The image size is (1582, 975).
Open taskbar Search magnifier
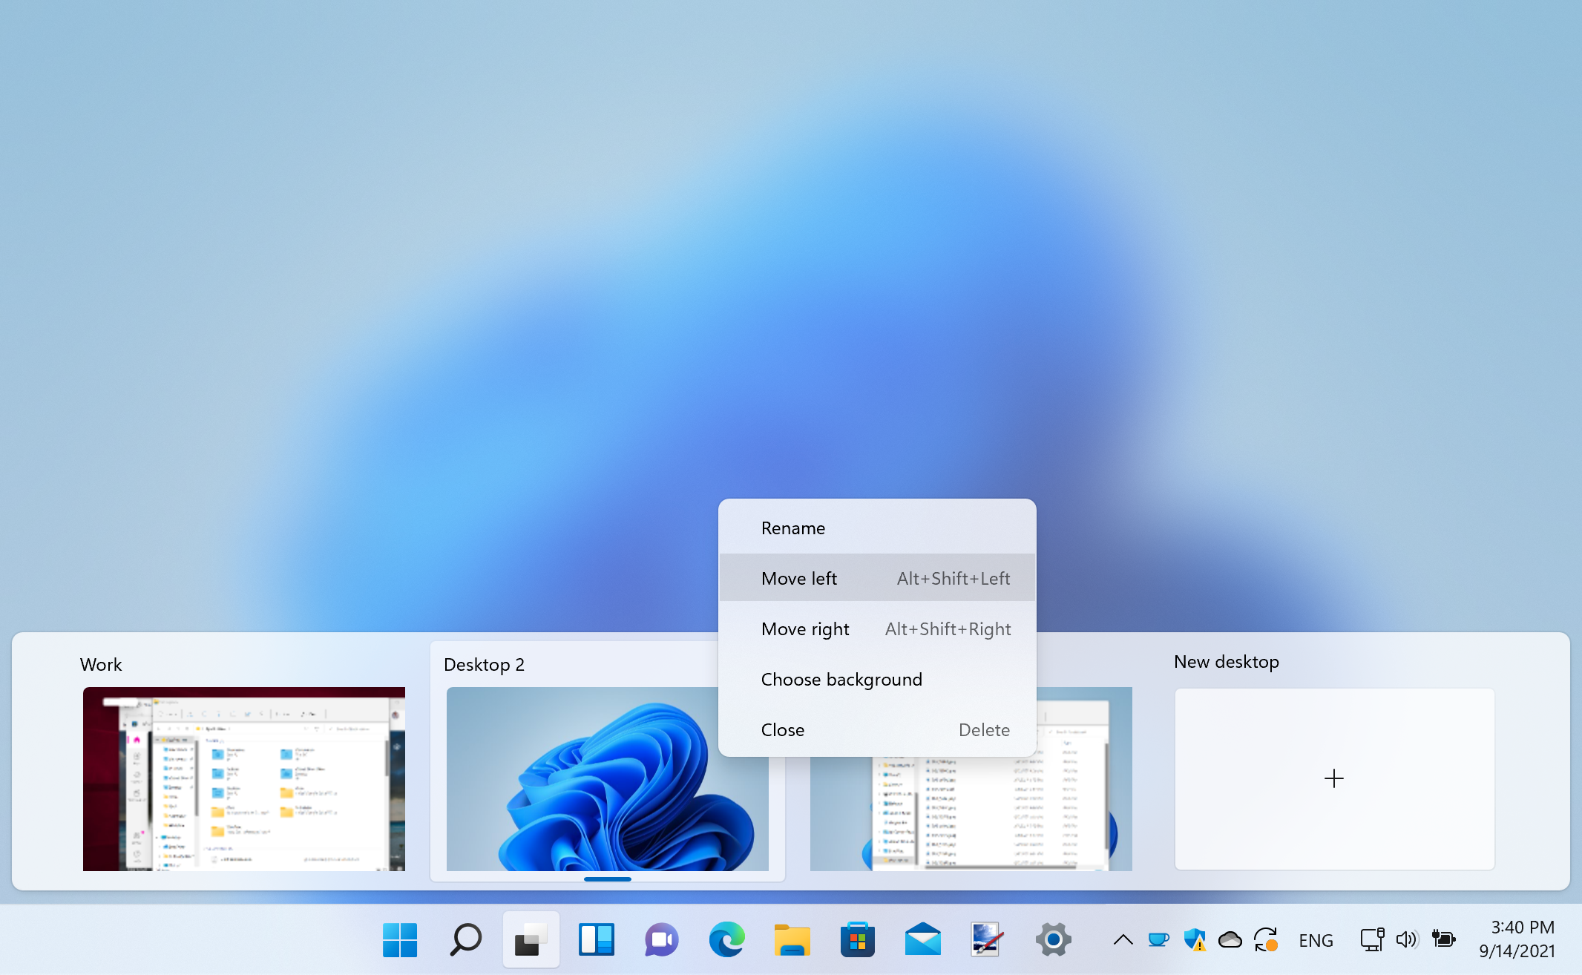click(x=465, y=939)
